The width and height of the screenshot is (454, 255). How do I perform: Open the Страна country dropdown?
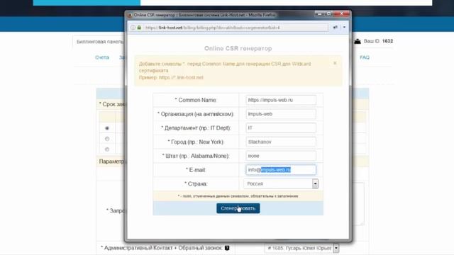click(x=315, y=184)
